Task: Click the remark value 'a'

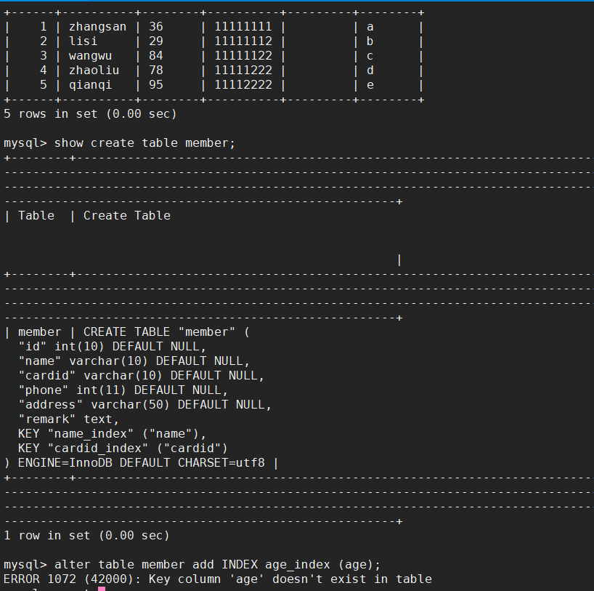Action: point(370,28)
